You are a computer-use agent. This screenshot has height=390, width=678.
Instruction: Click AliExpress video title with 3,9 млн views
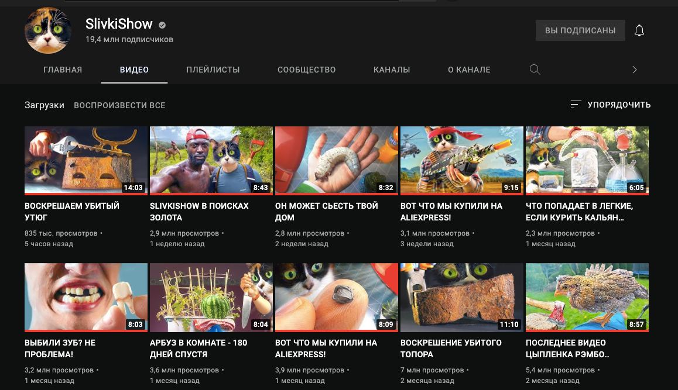click(326, 348)
